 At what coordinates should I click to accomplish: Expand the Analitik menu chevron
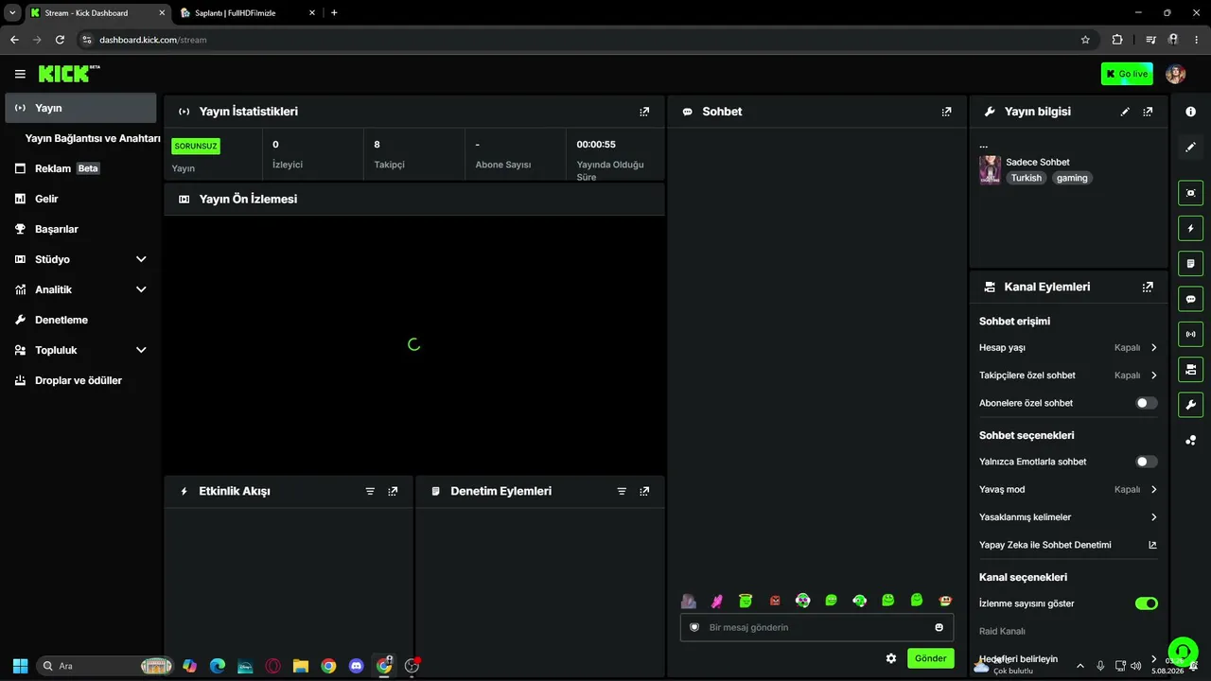pyautogui.click(x=141, y=289)
